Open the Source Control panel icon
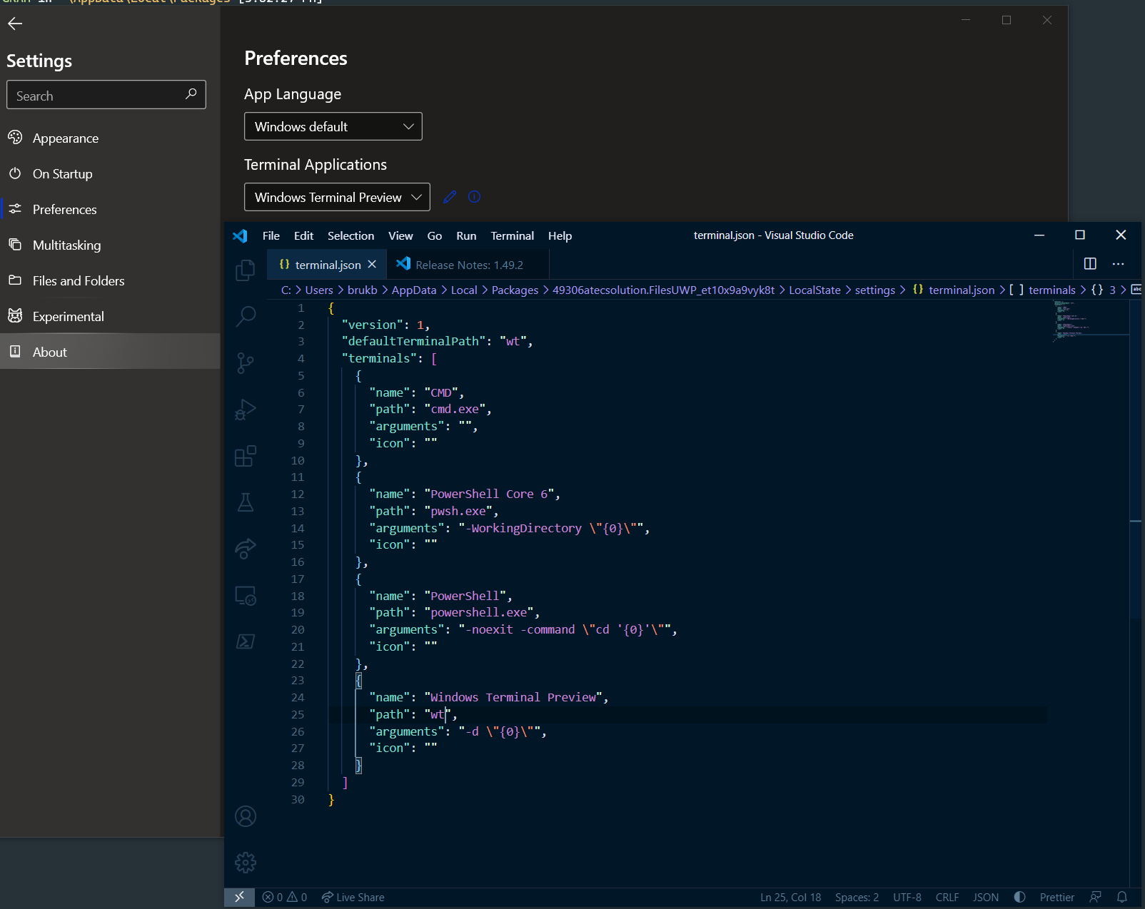This screenshot has width=1145, height=909. point(246,363)
